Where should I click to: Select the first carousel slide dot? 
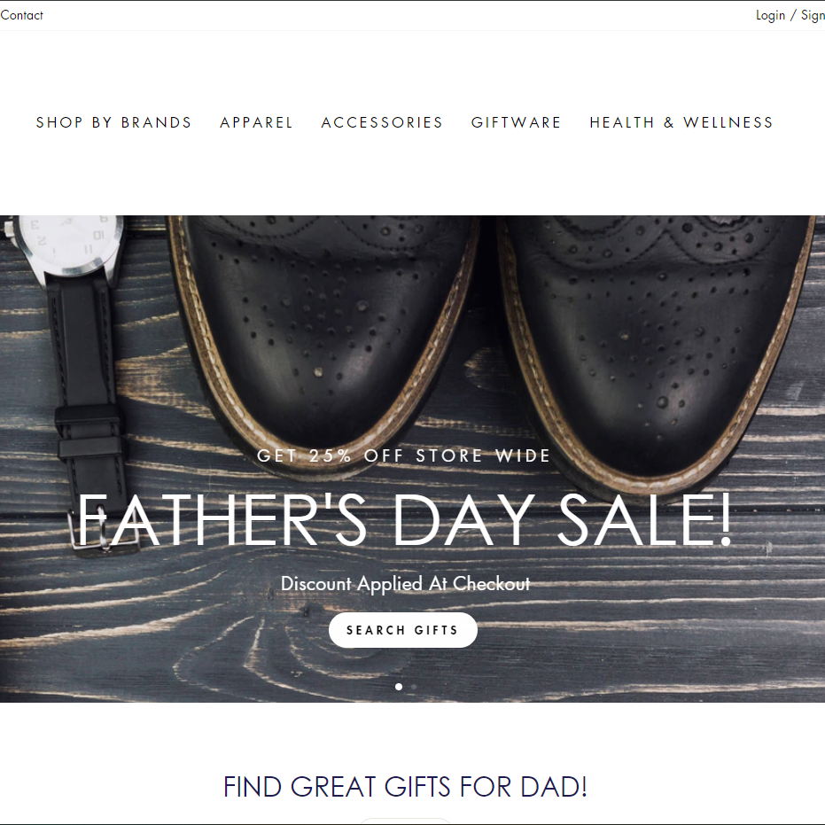click(x=399, y=687)
